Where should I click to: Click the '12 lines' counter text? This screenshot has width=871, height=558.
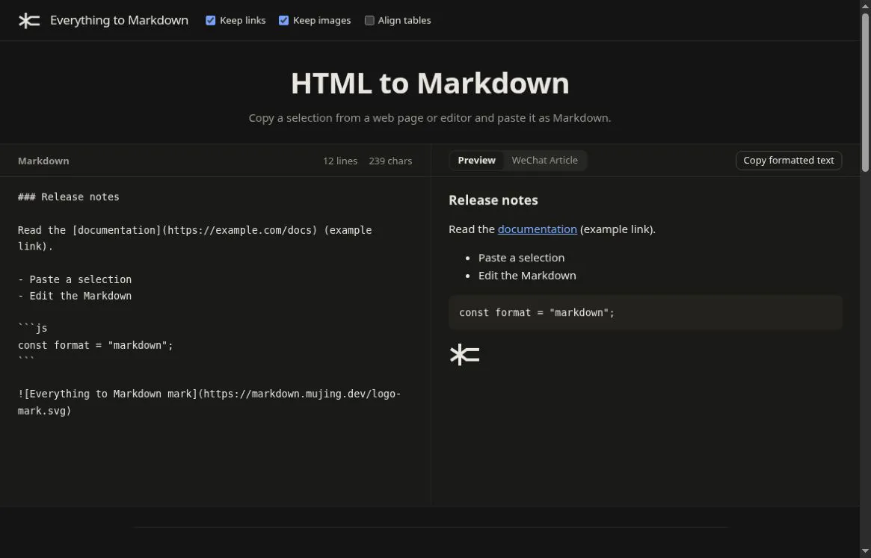click(x=340, y=161)
